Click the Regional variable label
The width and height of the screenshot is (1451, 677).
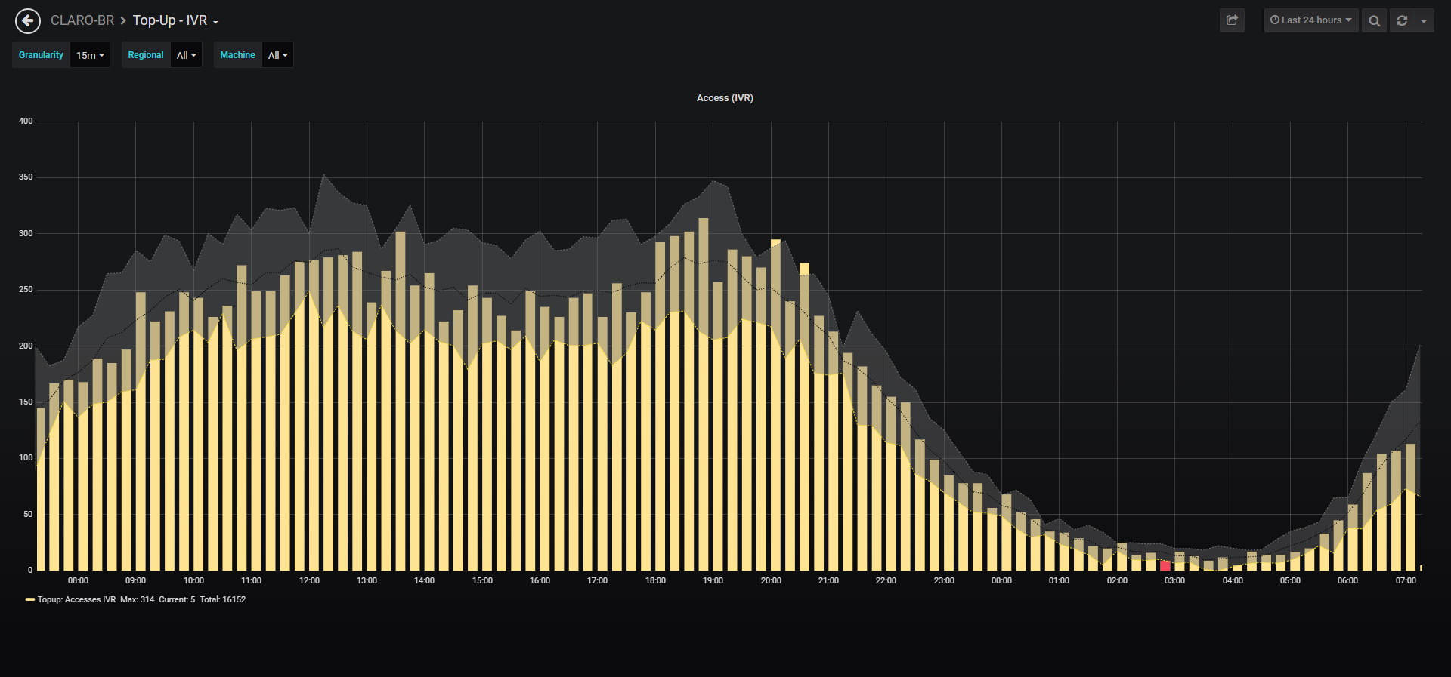pyautogui.click(x=146, y=55)
